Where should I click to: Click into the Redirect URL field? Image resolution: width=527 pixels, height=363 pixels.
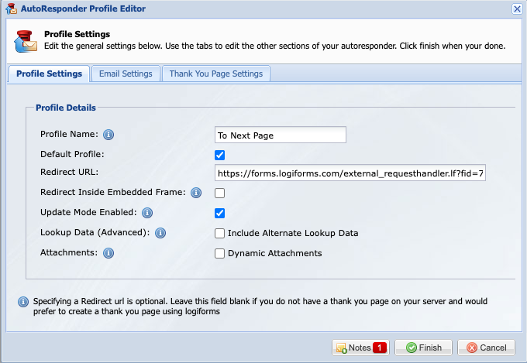point(350,173)
